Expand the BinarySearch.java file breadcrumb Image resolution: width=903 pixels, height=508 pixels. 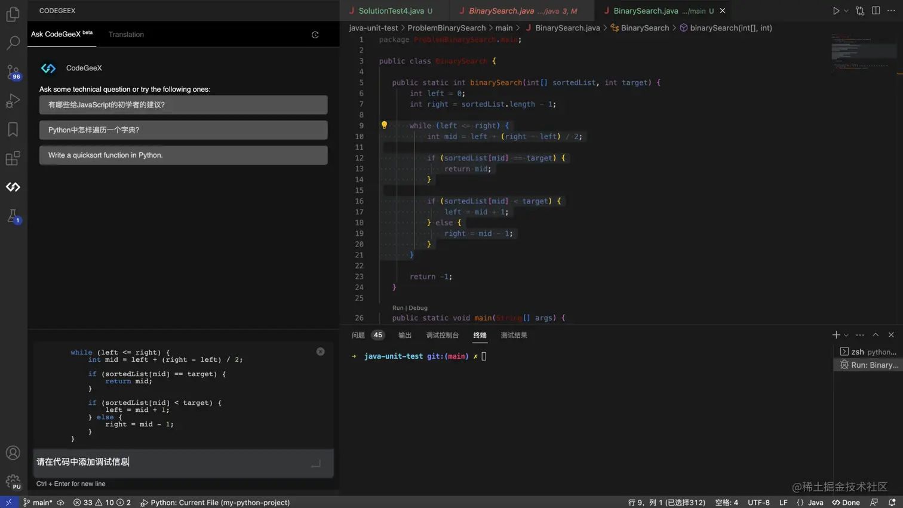563,28
